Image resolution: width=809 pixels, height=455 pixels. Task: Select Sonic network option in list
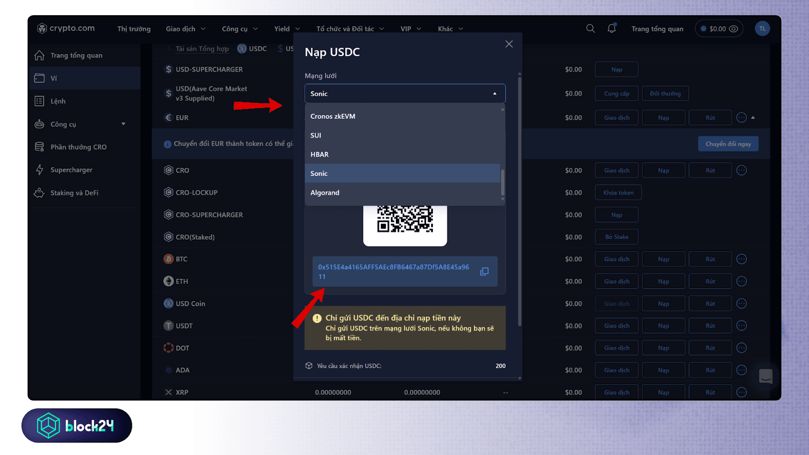402,173
